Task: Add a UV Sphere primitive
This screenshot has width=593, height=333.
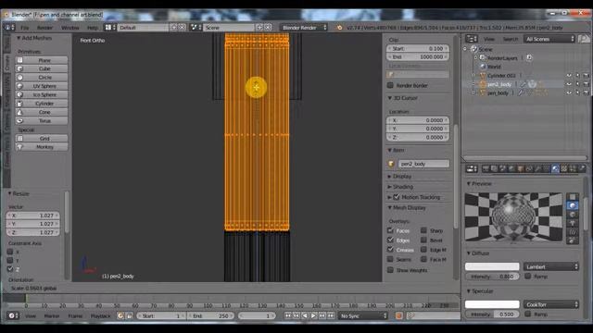Action: tap(42, 86)
